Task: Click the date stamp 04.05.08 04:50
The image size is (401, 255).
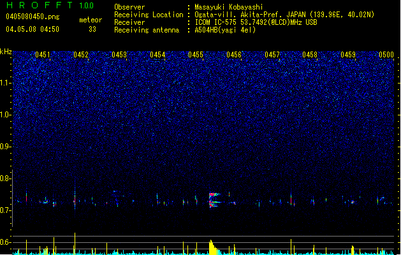Action: click(x=33, y=29)
